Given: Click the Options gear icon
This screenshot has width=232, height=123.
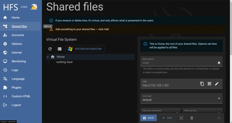Looking at the screenshot, I should pos(5,44).
